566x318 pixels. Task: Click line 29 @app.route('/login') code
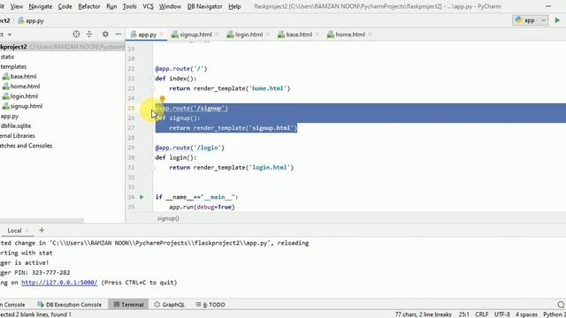pos(190,148)
